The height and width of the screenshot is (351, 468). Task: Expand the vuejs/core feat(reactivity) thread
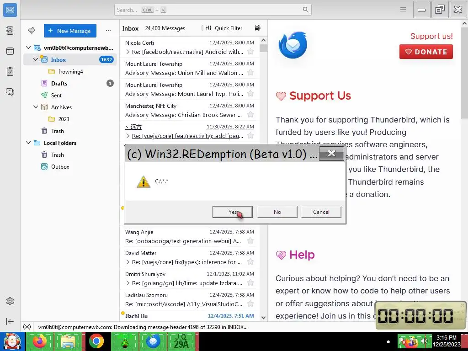[128, 136]
